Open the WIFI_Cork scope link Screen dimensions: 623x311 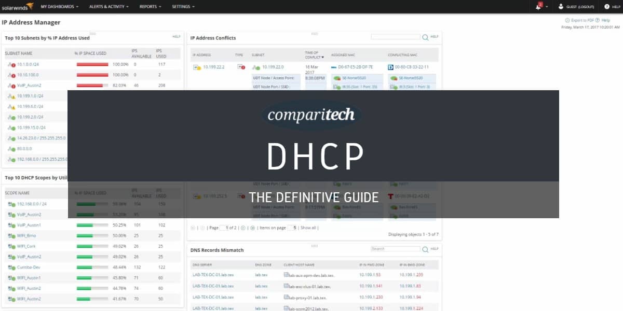[x=27, y=246]
